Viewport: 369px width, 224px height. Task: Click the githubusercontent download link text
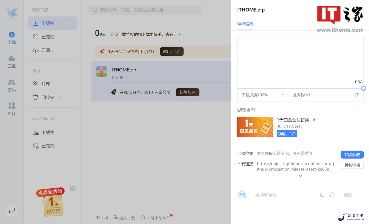(295, 166)
